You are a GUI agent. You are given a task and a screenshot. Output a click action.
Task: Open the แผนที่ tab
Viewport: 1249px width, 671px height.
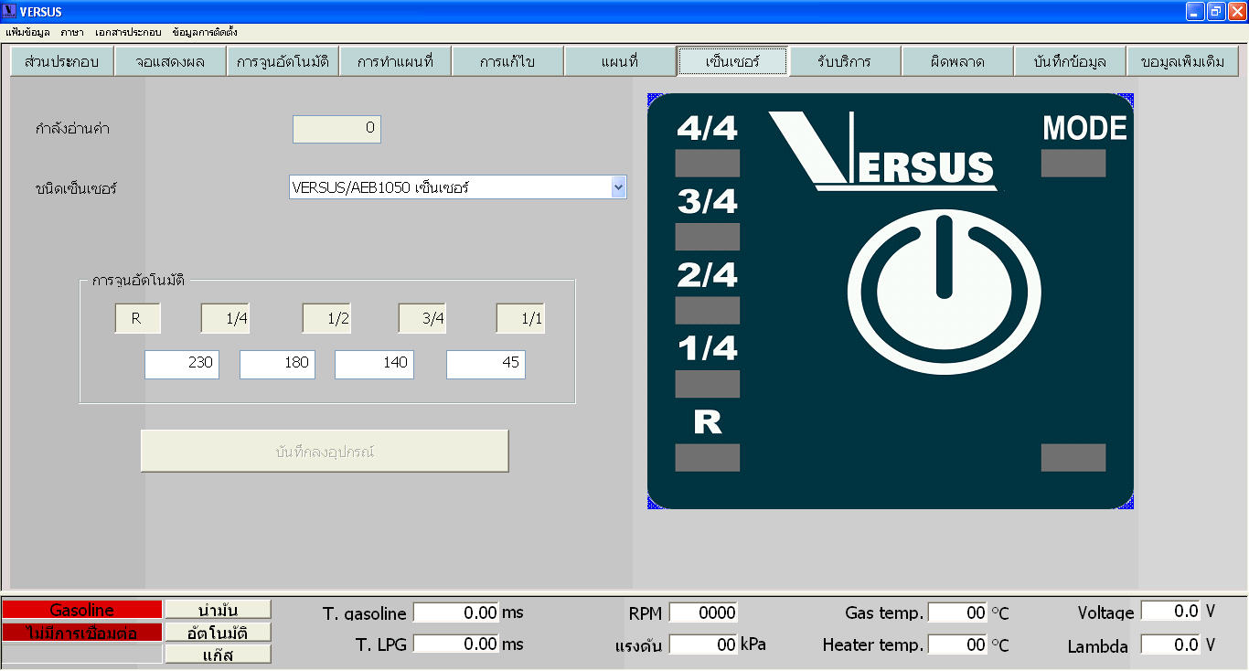[619, 62]
